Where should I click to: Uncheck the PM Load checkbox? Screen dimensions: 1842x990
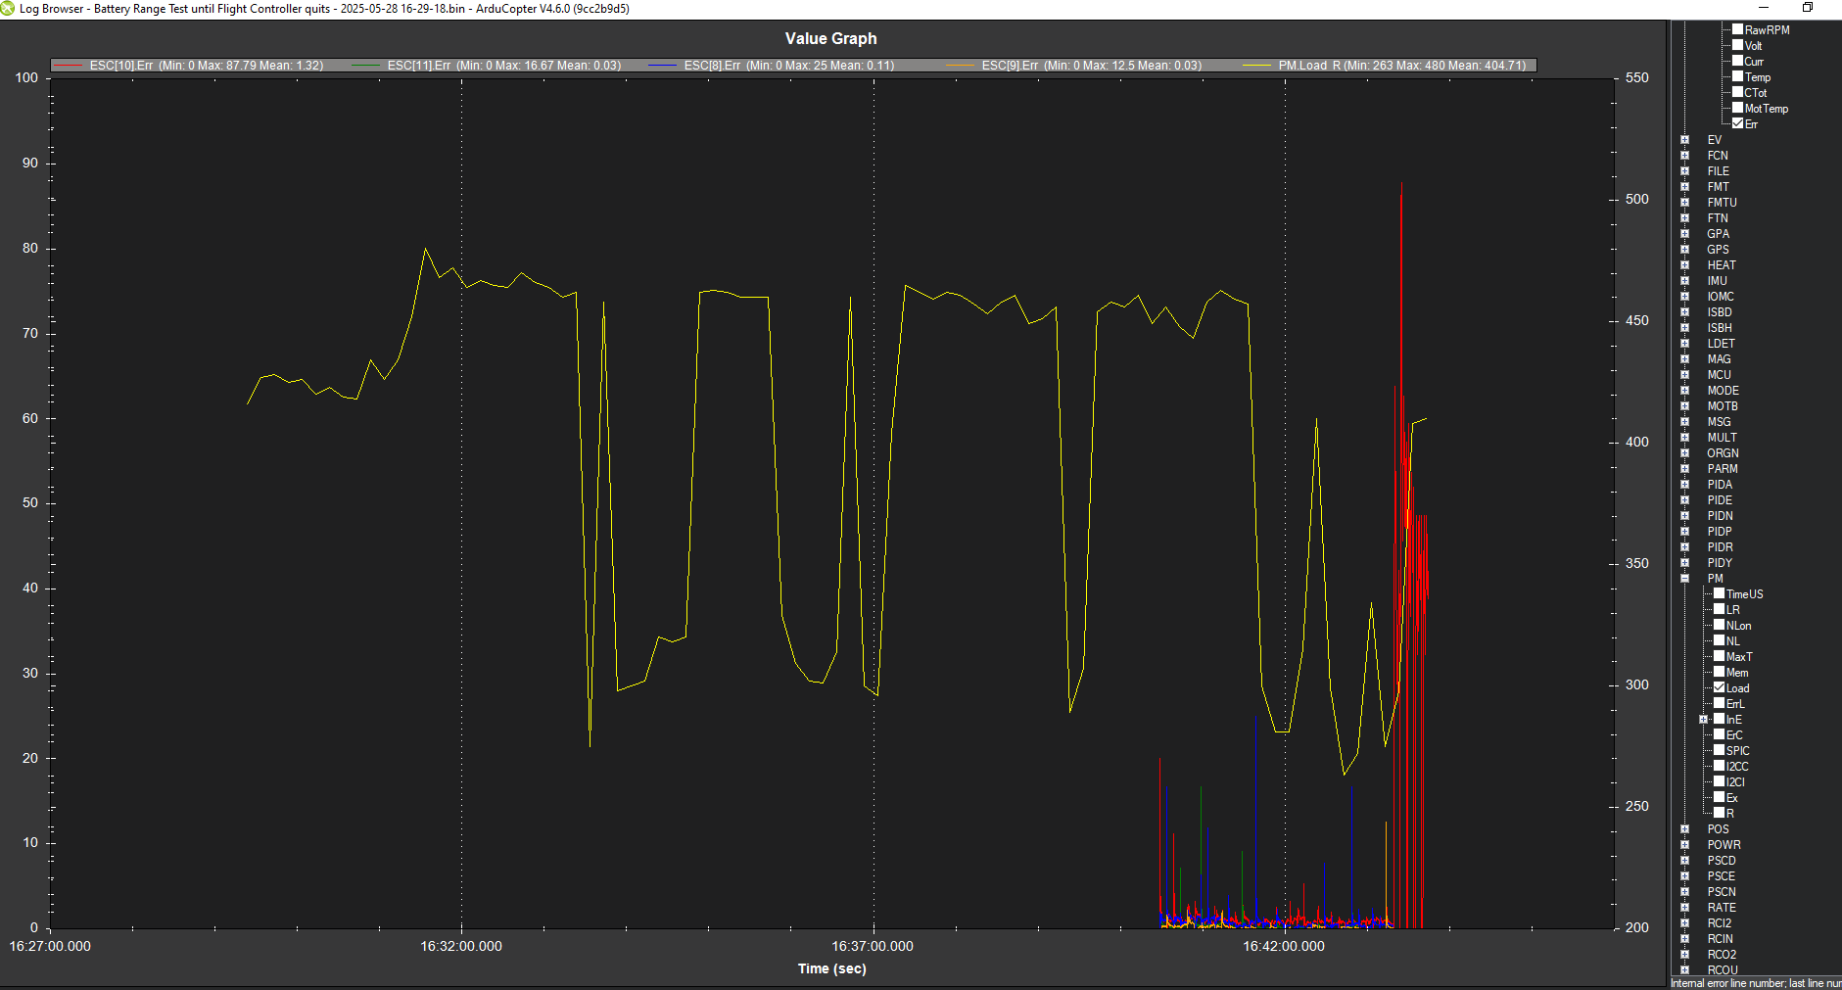pos(1719,687)
